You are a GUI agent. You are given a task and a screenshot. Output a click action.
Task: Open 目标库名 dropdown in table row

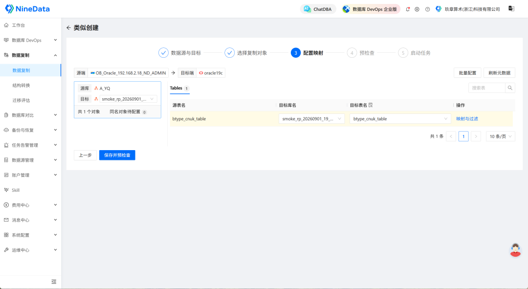pos(311,118)
